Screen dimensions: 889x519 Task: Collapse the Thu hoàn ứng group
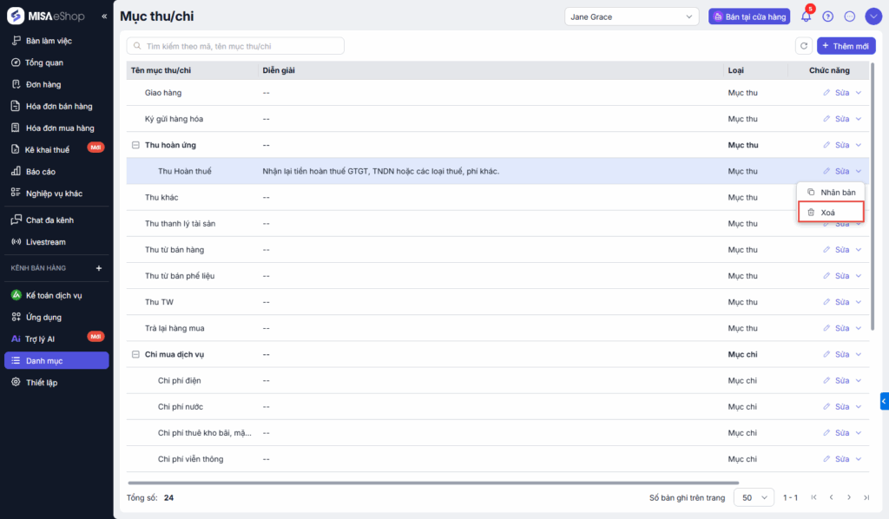coord(135,145)
